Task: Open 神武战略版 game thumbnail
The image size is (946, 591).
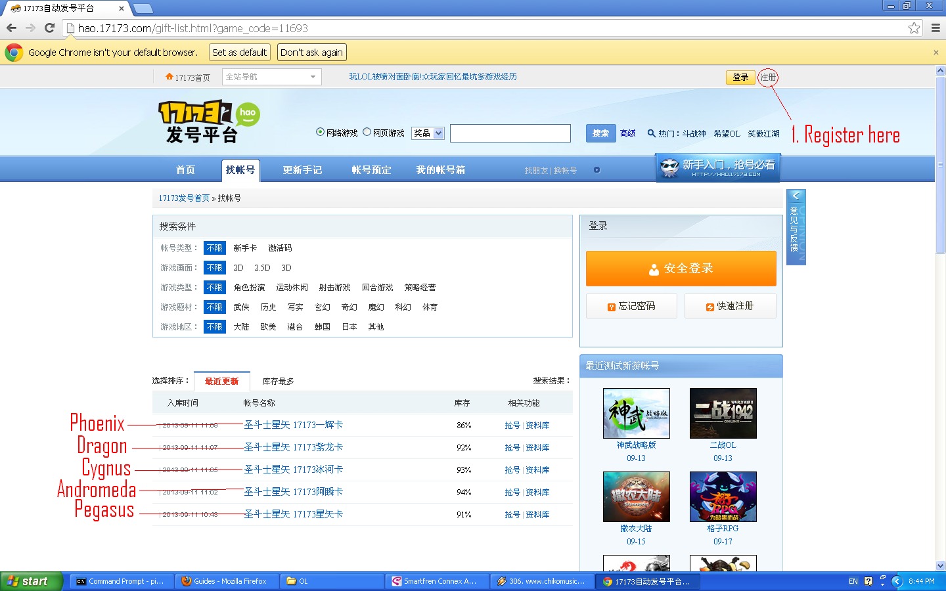Action: pos(637,413)
